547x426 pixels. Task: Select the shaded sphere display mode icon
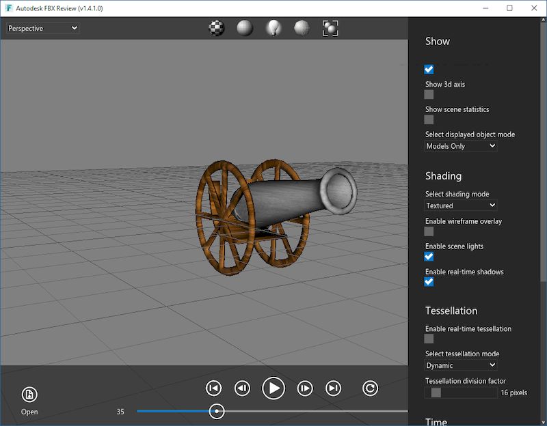[244, 28]
